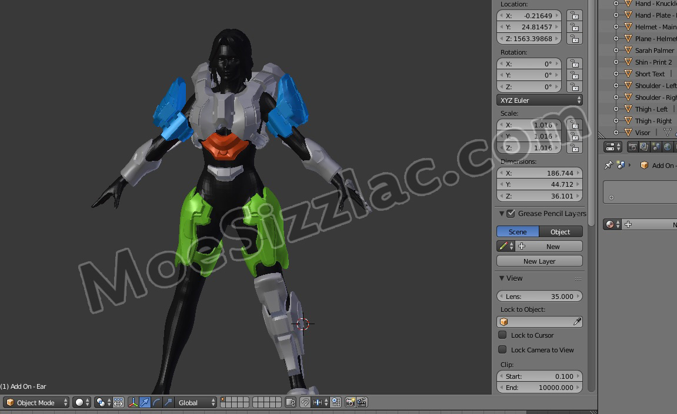The image size is (677, 414).
Task: Collapse the View panel
Action: [502, 278]
